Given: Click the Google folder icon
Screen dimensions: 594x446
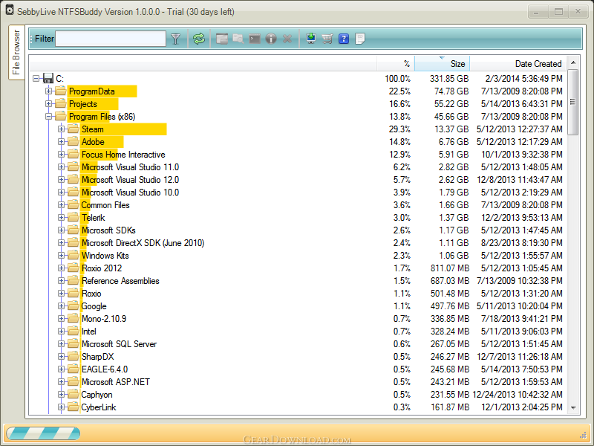Looking at the screenshot, I should coord(73,306).
